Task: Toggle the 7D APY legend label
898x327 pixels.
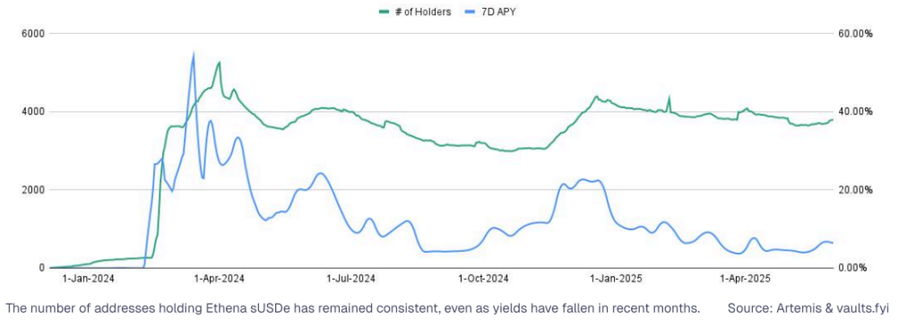Action: tap(497, 12)
